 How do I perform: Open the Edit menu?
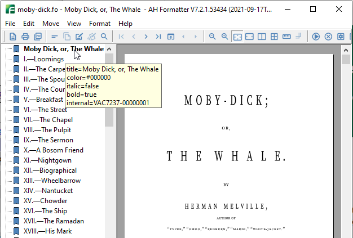[29, 24]
